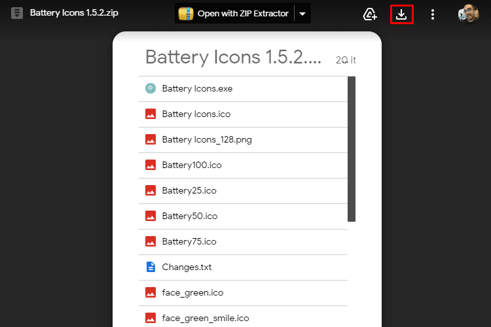Viewport: 491px width, 327px height.
Task: Select Battery Icons_128.png file name
Action: pos(207,139)
